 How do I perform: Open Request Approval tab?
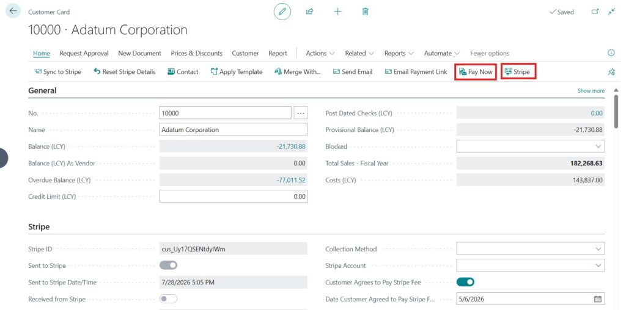coord(84,53)
